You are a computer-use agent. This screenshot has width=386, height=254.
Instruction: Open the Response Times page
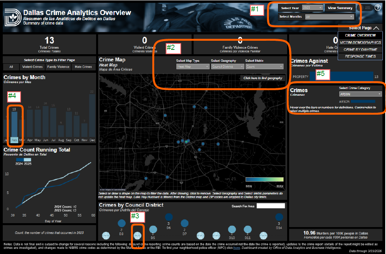[360, 56]
